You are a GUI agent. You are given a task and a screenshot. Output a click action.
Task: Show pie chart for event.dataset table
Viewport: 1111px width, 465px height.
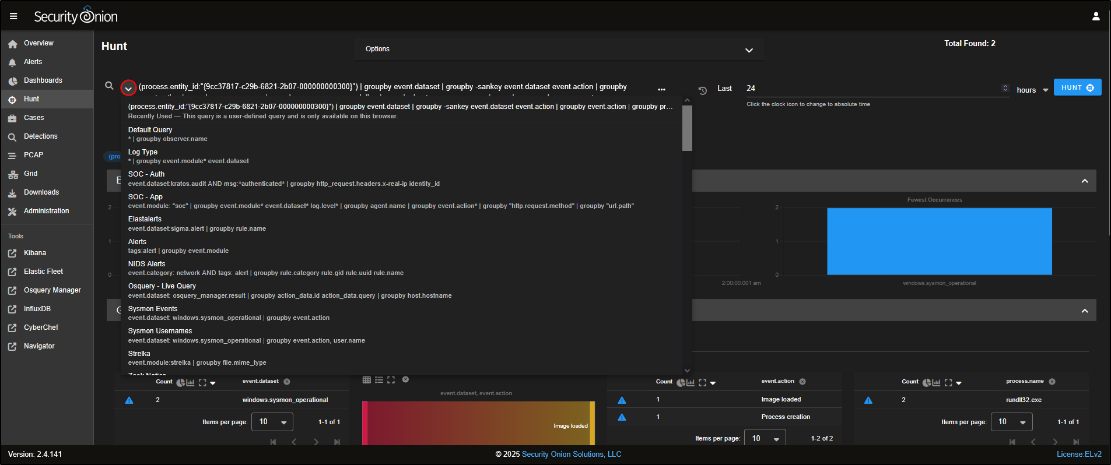tap(180, 383)
